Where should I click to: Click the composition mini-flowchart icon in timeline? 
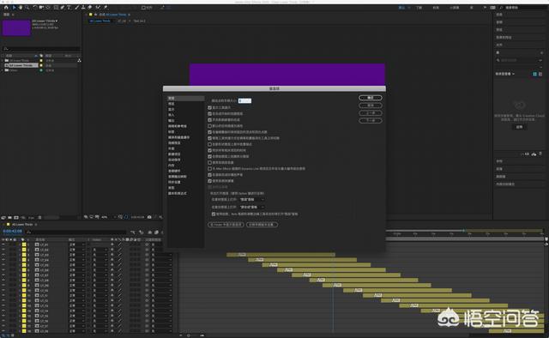pos(132,232)
